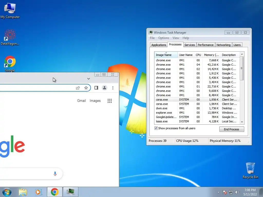Select the explorer.exe process row
The image size is (263, 197).
pos(197,113)
